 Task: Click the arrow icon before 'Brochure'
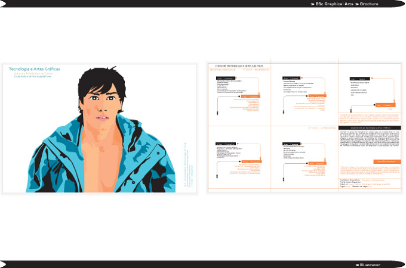click(357, 4)
